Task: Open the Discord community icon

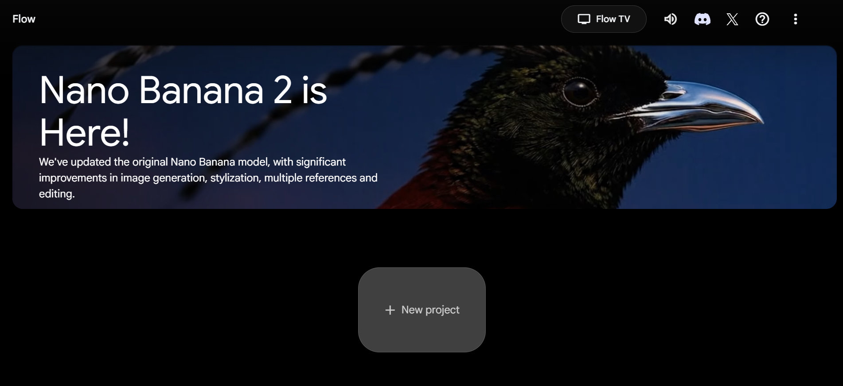Action: coord(702,19)
